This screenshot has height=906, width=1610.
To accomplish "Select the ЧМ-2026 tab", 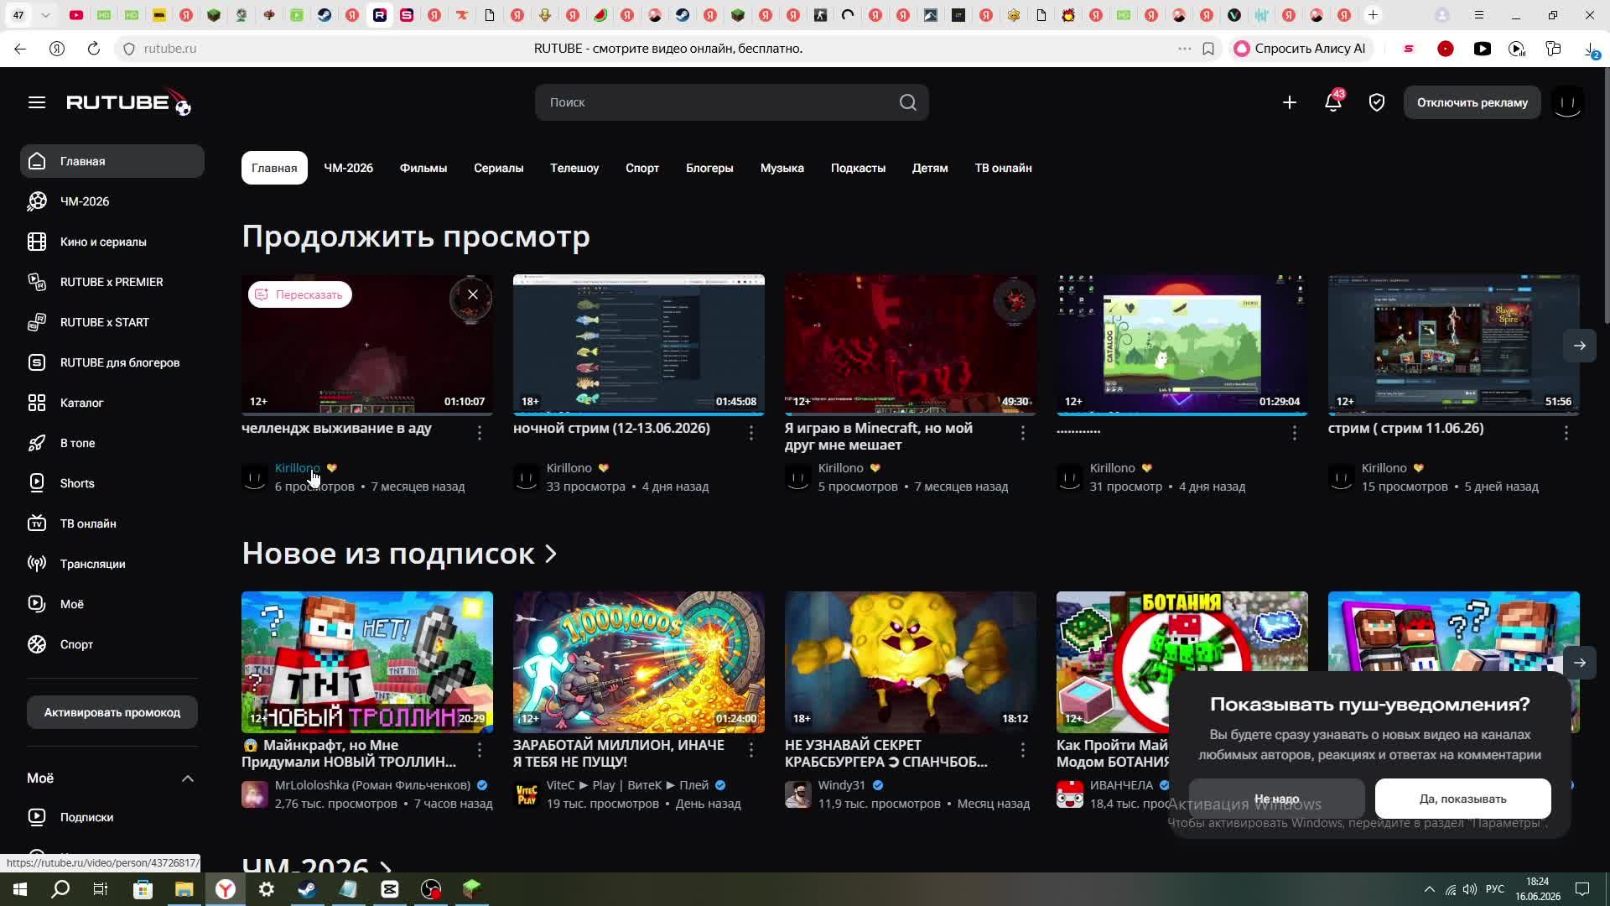I will pos(348,168).
